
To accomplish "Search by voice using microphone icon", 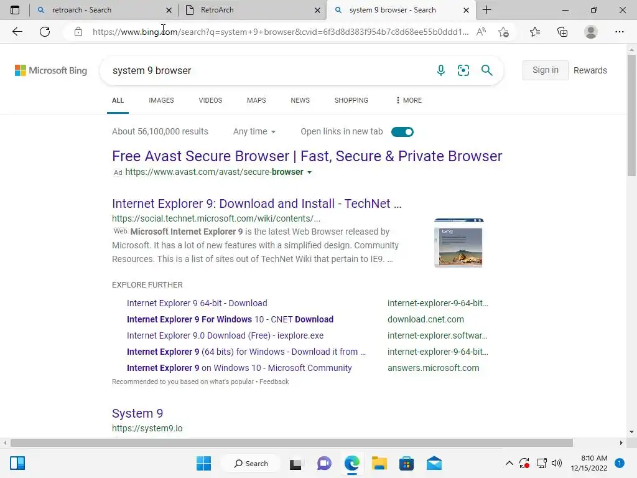I will click(441, 70).
